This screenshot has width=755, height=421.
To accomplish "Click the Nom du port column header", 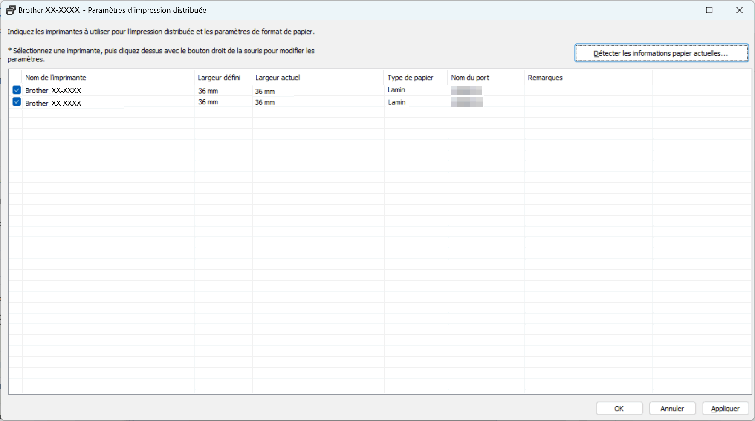I will tap(470, 78).
